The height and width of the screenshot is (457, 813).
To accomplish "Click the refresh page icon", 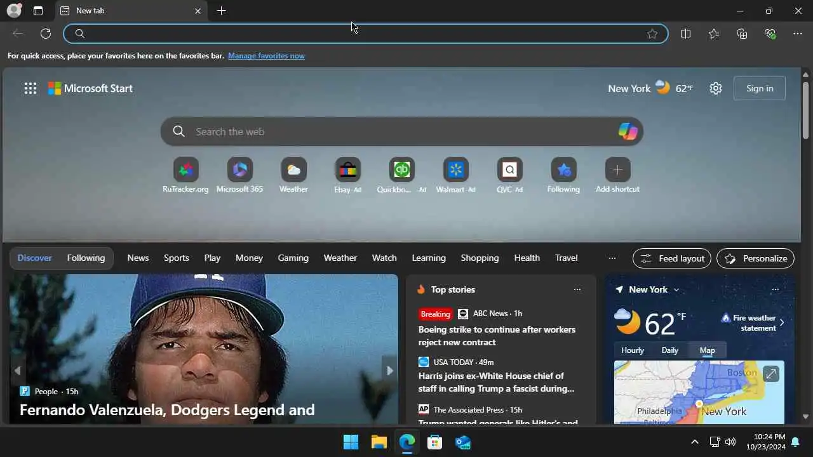I will click(x=46, y=34).
